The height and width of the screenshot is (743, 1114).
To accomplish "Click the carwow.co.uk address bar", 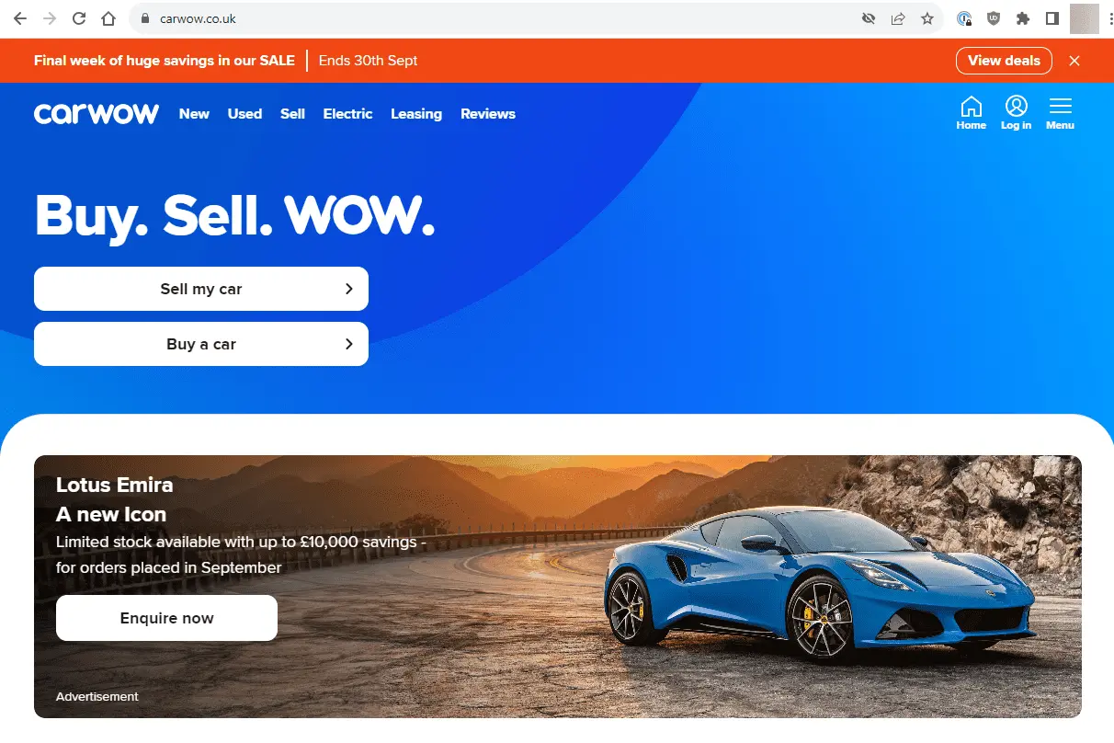I will (496, 18).
